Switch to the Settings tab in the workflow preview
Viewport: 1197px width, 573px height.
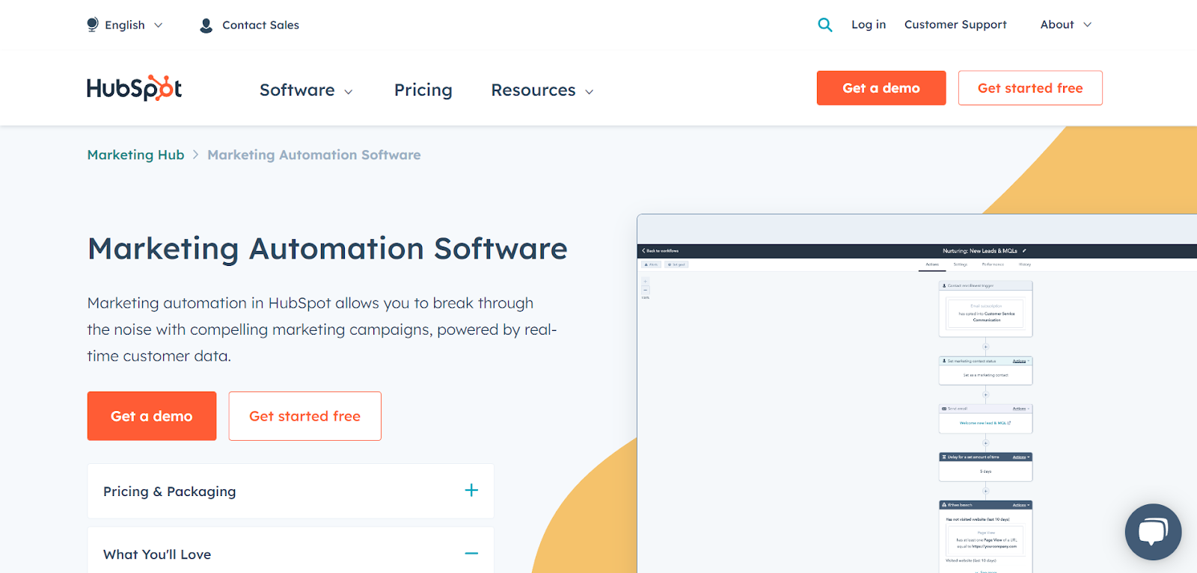tap(961, 264)
